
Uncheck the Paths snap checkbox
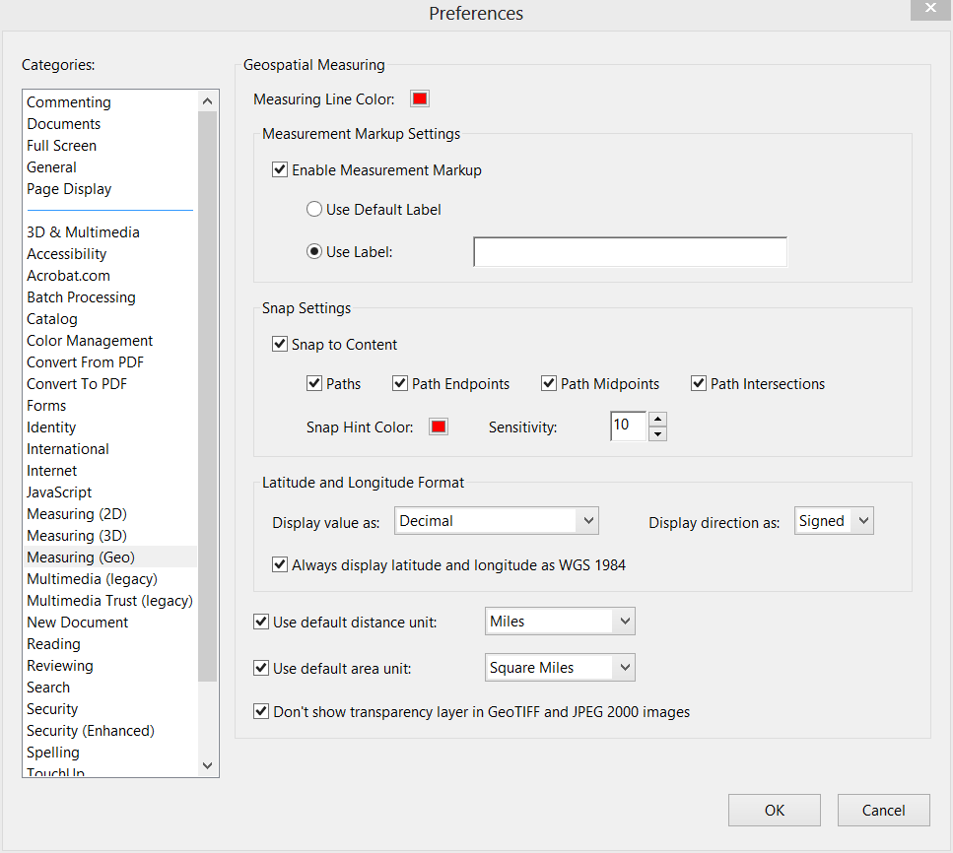click(x=314, y=383)
